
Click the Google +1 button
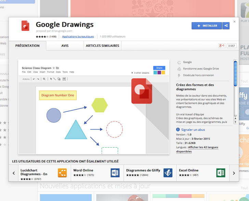[x=222, y=46]
